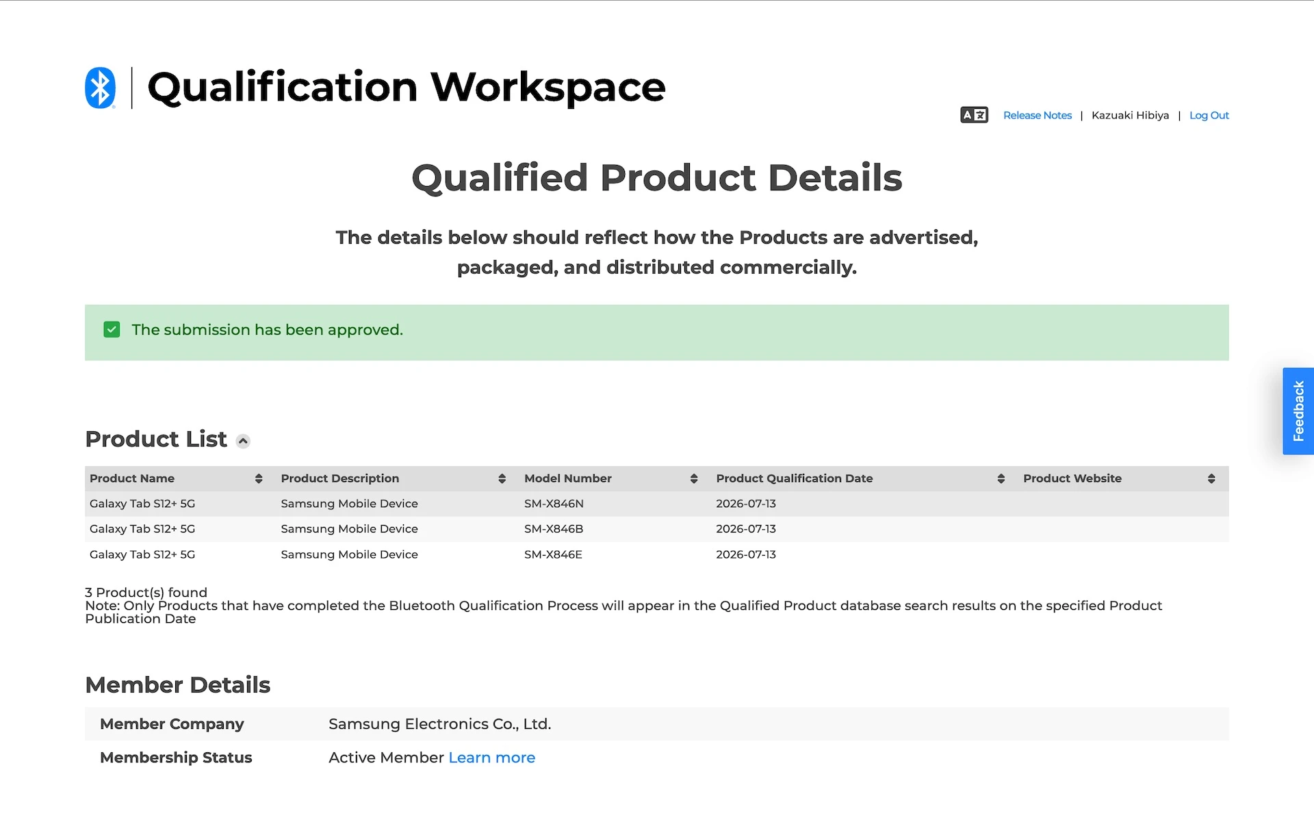Viewport: 1314px width, 822px height.
Task: Click Galaxy Tab S12+ 5G in SM-X846N row
Action: [142, 504]
